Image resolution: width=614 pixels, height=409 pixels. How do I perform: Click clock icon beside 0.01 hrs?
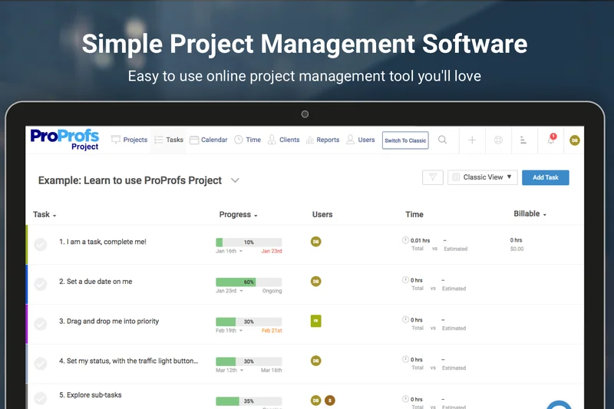click(405, 240)
